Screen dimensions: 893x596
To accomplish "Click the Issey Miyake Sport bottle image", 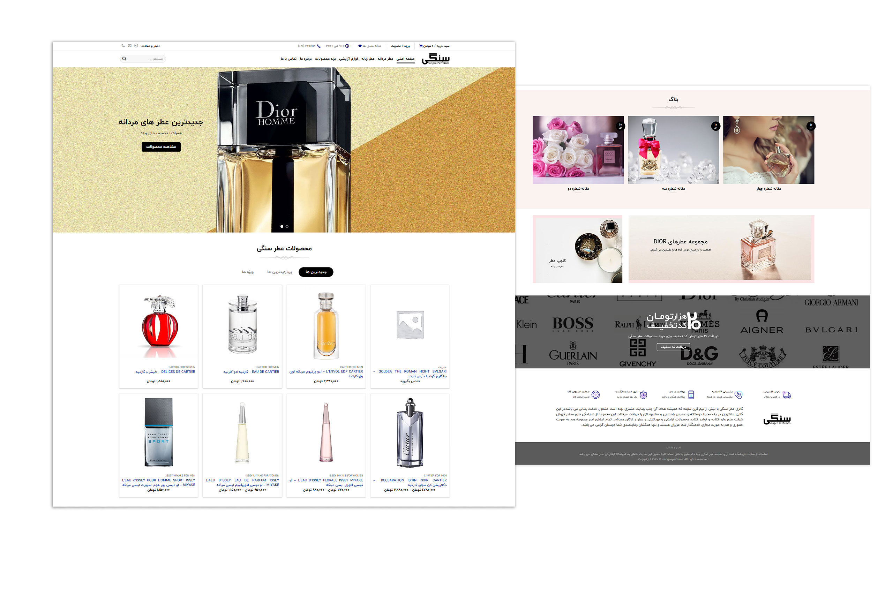I will (158, 432).
